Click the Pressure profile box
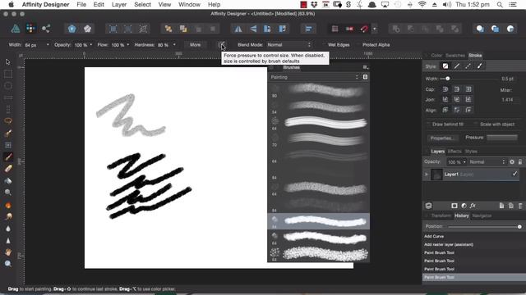The width and height of the screenshot is (526, 295). pos(502,138)
